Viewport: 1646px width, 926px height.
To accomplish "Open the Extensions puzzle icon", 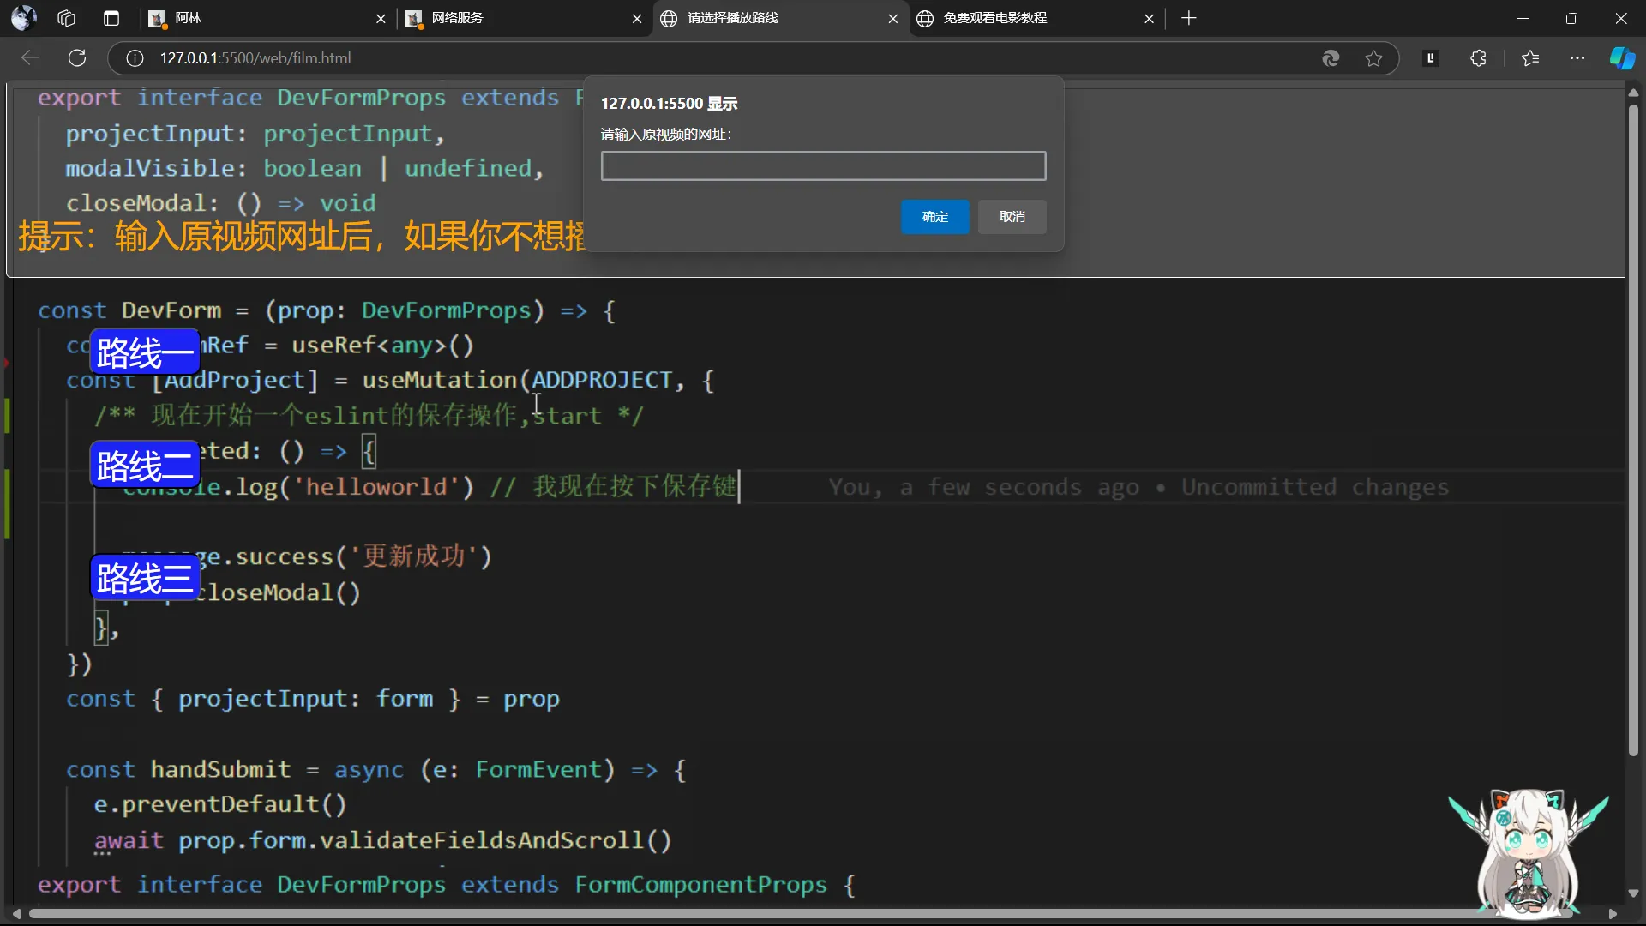I will (1478, 58).
